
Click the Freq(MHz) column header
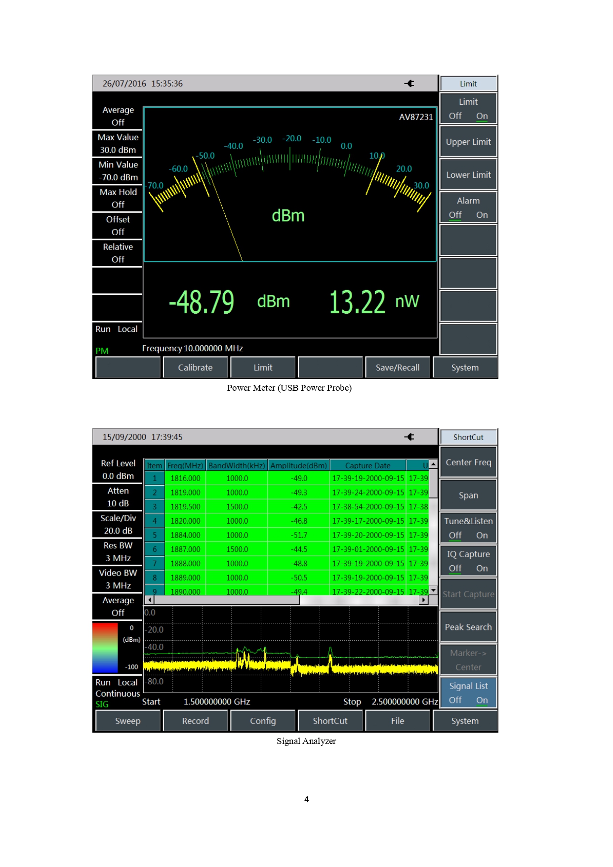click(x=185, y=465)
